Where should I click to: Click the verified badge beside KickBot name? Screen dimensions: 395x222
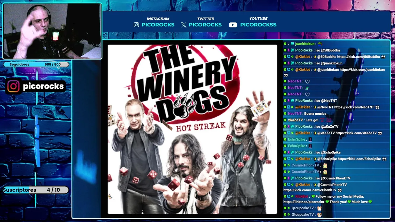click(292, 196)
